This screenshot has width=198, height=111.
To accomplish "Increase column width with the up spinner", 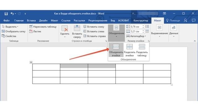I will (x=143, y=31).
